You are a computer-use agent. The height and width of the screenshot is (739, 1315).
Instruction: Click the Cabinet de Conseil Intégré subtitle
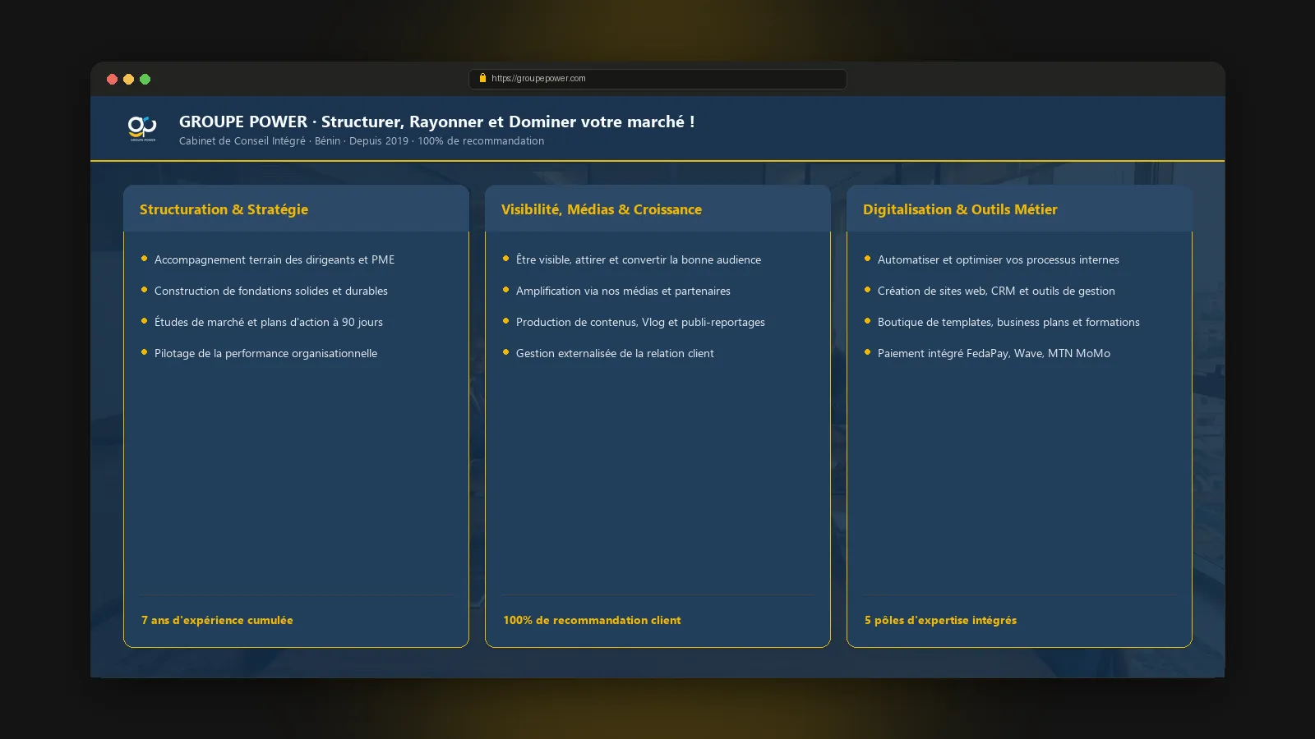[x=362, y=141]
